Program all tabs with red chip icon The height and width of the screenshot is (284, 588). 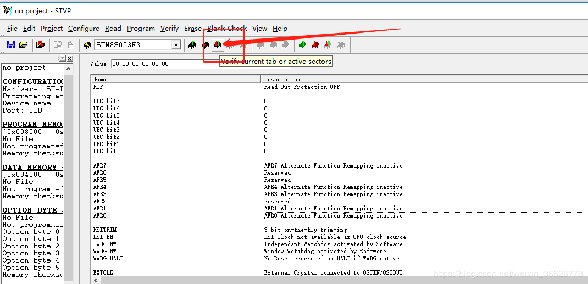click(315, 45)
